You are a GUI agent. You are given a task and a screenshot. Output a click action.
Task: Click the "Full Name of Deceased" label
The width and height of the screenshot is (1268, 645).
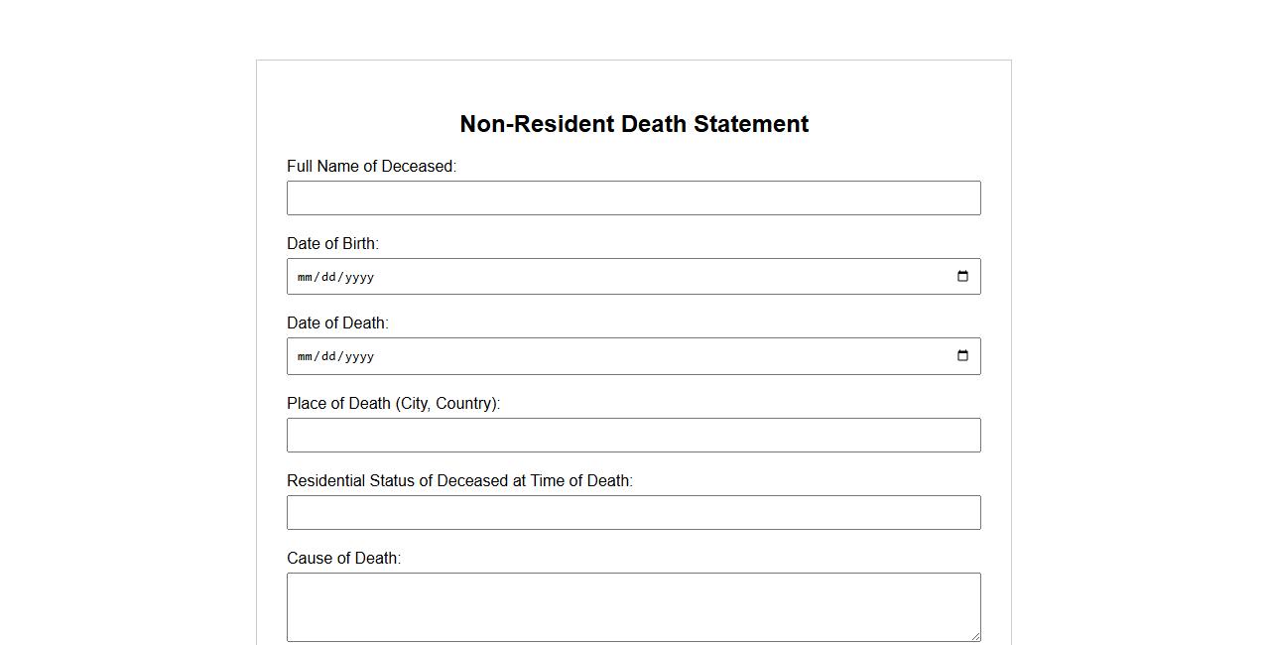click(x=371, y=167)
